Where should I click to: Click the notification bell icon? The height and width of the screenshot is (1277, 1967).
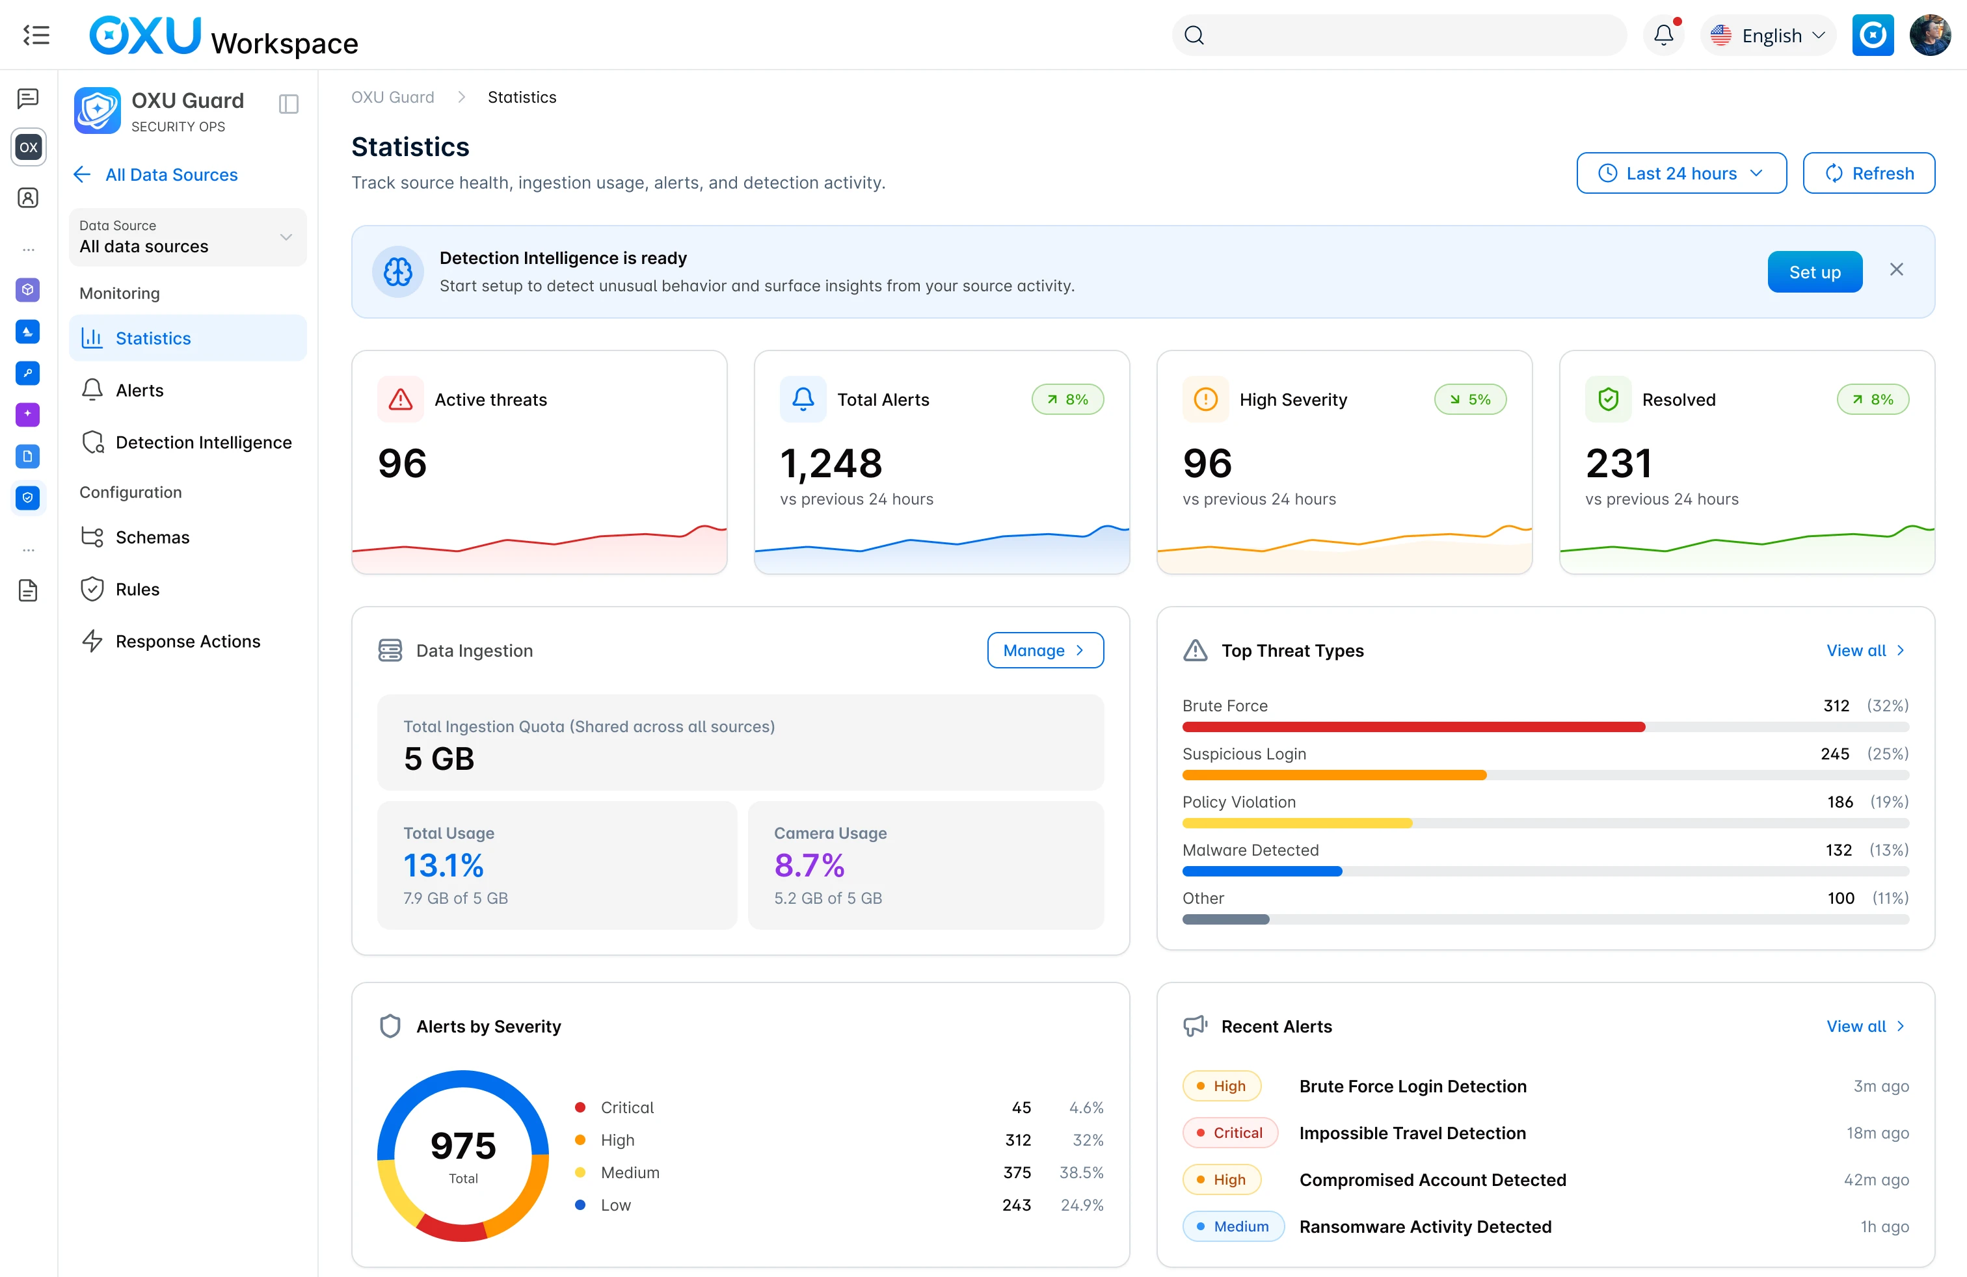[1664, 34]
